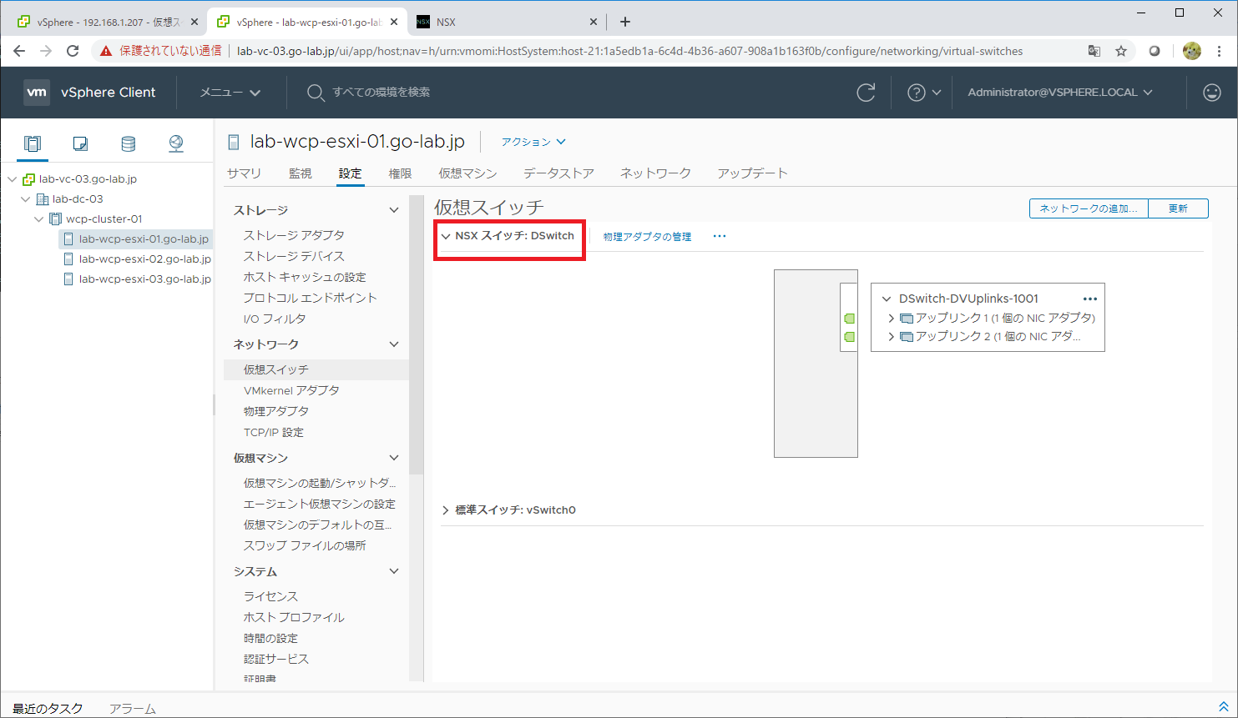Open VMkernel アダプタ settings
The width and height of the screenshot is (1238, 718).
click(291, 390)
